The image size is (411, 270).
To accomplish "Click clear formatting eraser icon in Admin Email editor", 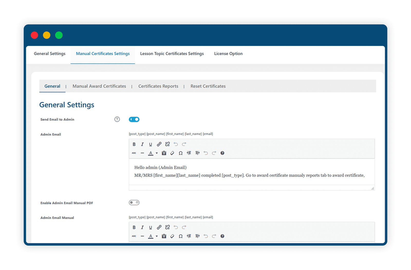I will point(172,153).
